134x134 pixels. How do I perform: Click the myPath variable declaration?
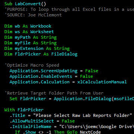pos(31,37)
